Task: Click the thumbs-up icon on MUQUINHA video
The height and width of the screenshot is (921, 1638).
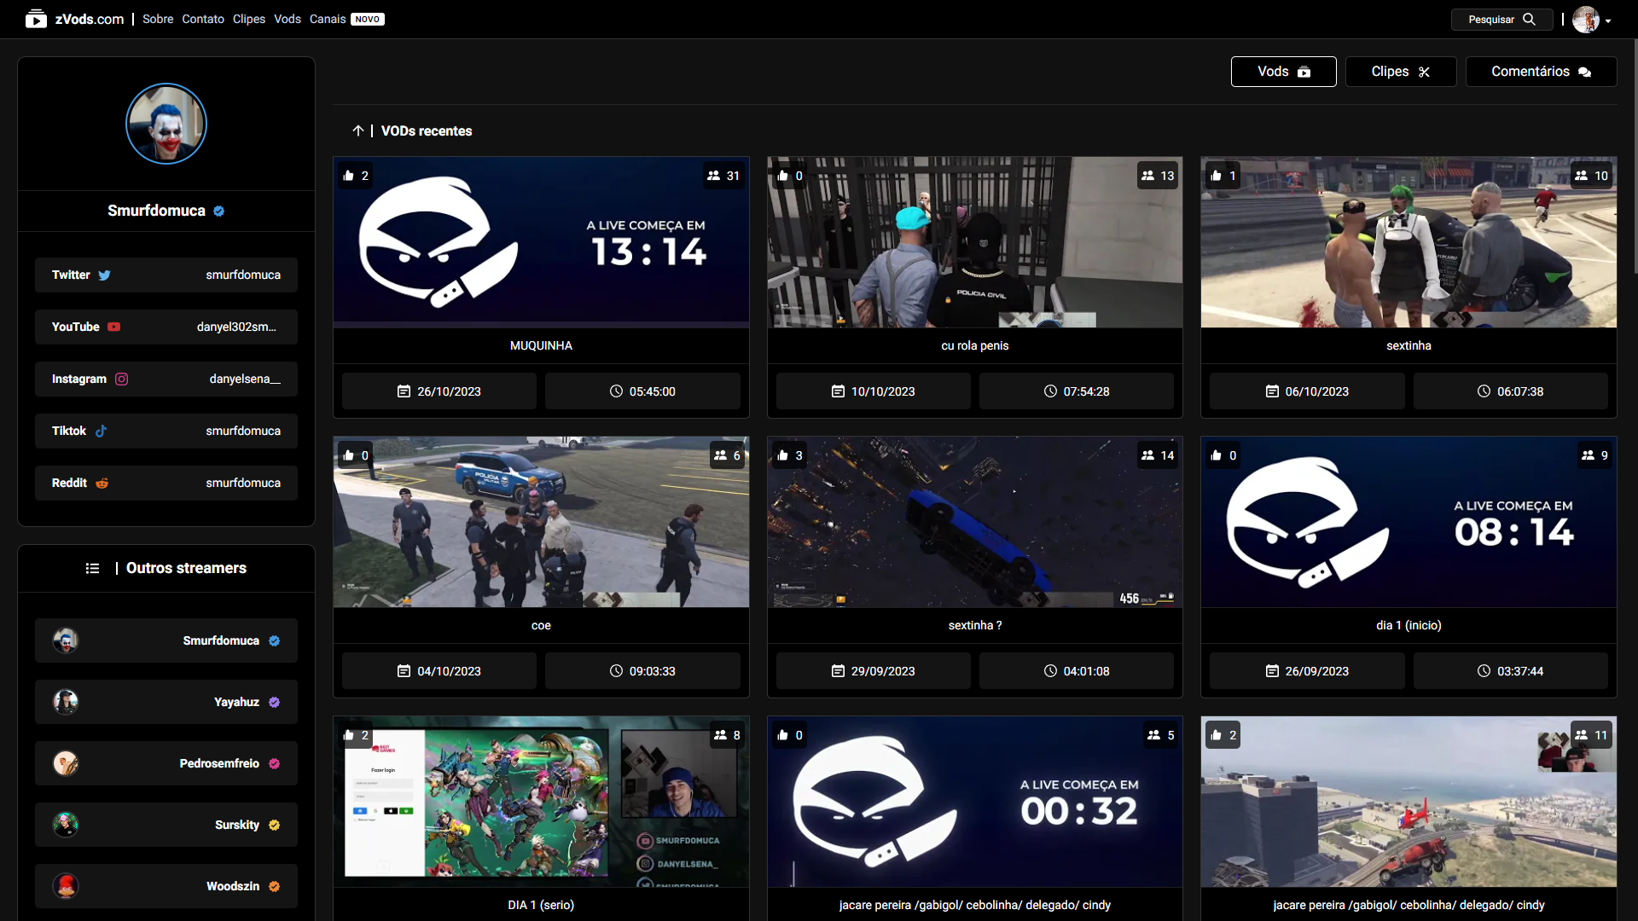Action: click(349, 177)
